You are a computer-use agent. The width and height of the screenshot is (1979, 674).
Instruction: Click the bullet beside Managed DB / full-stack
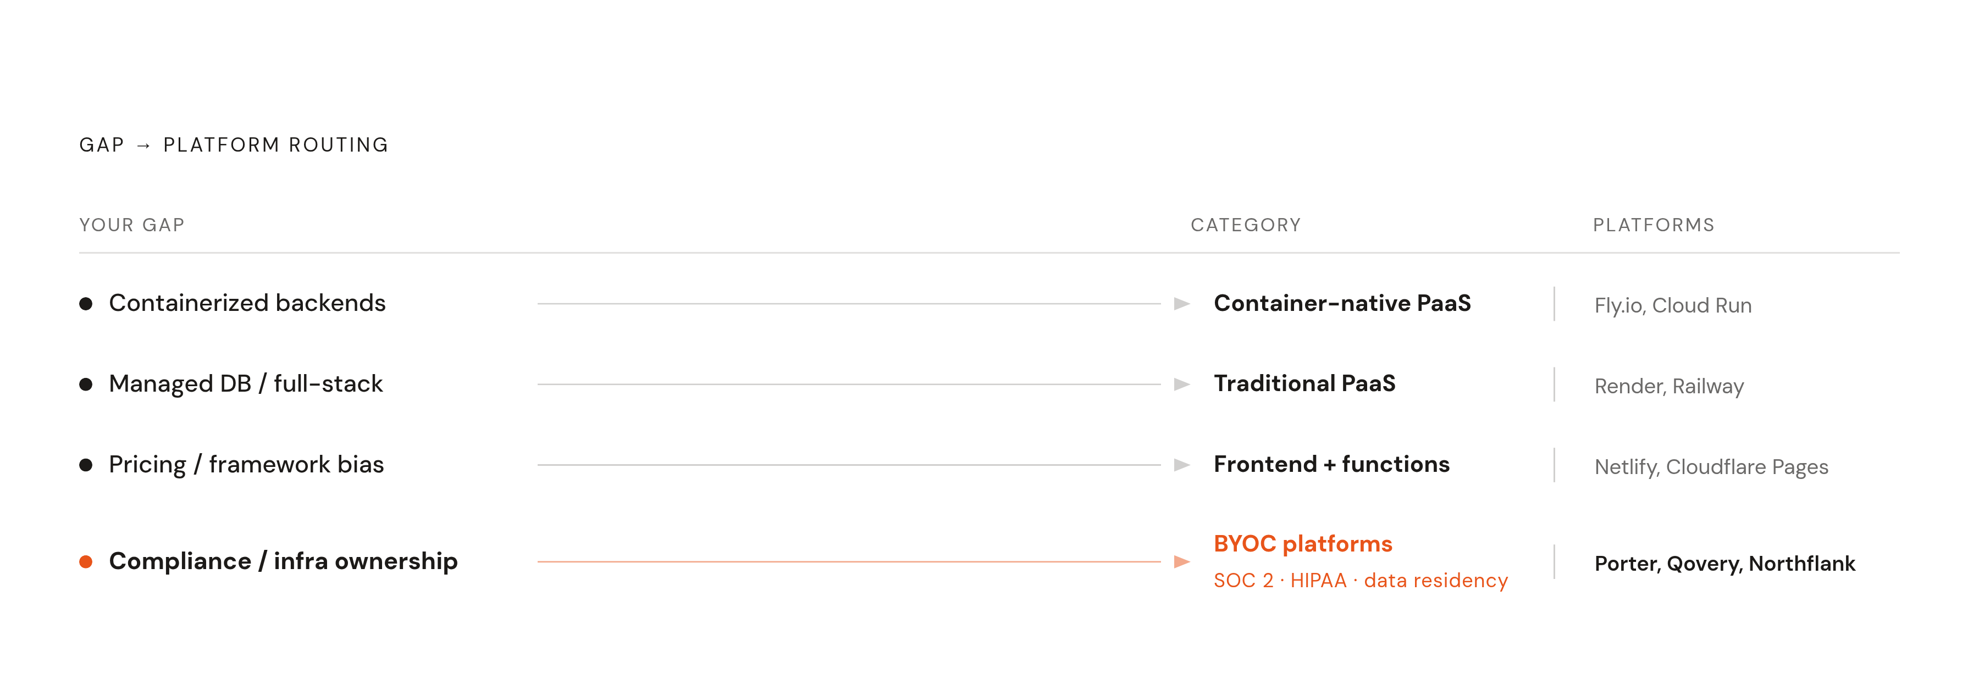click(86, 385)
